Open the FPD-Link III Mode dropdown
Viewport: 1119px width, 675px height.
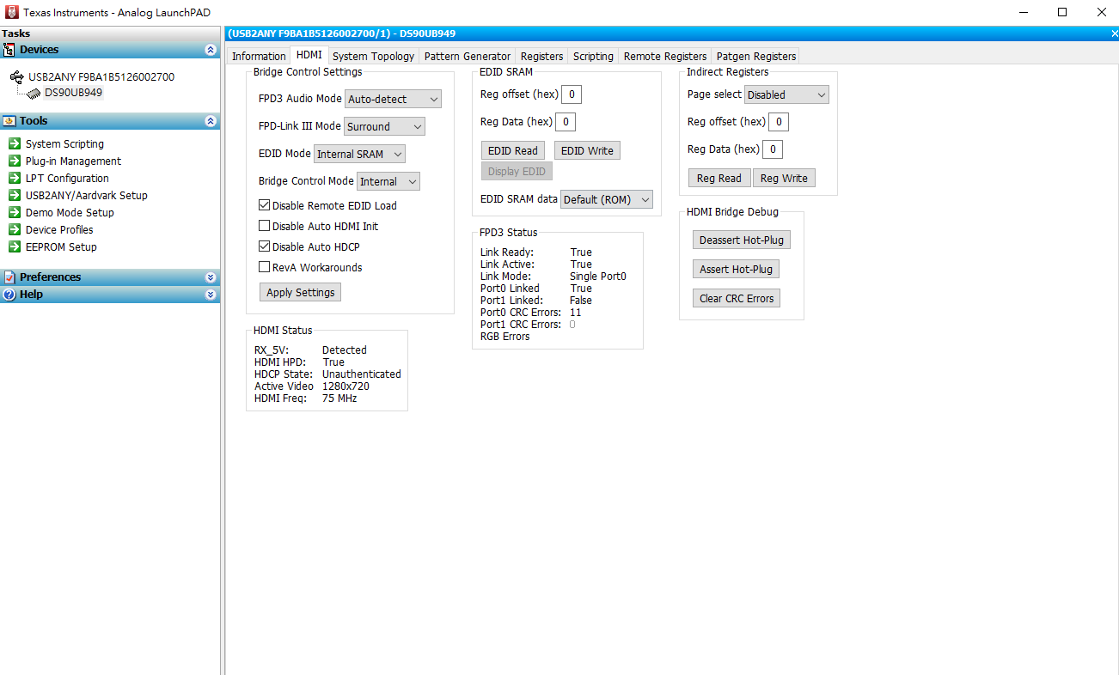(384, 126)
